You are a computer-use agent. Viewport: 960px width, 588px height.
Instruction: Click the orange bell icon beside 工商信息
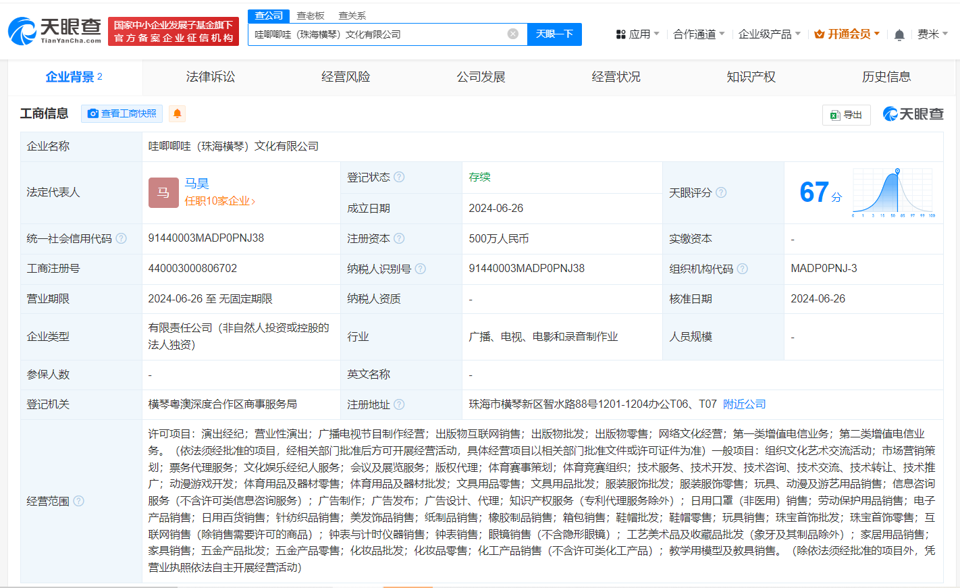click(x=177, y=113)
